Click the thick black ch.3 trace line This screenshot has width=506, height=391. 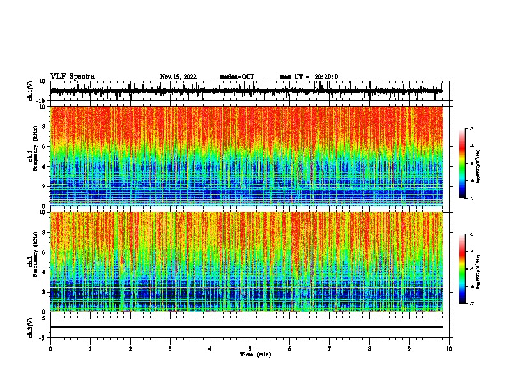[x=247, y=327]
